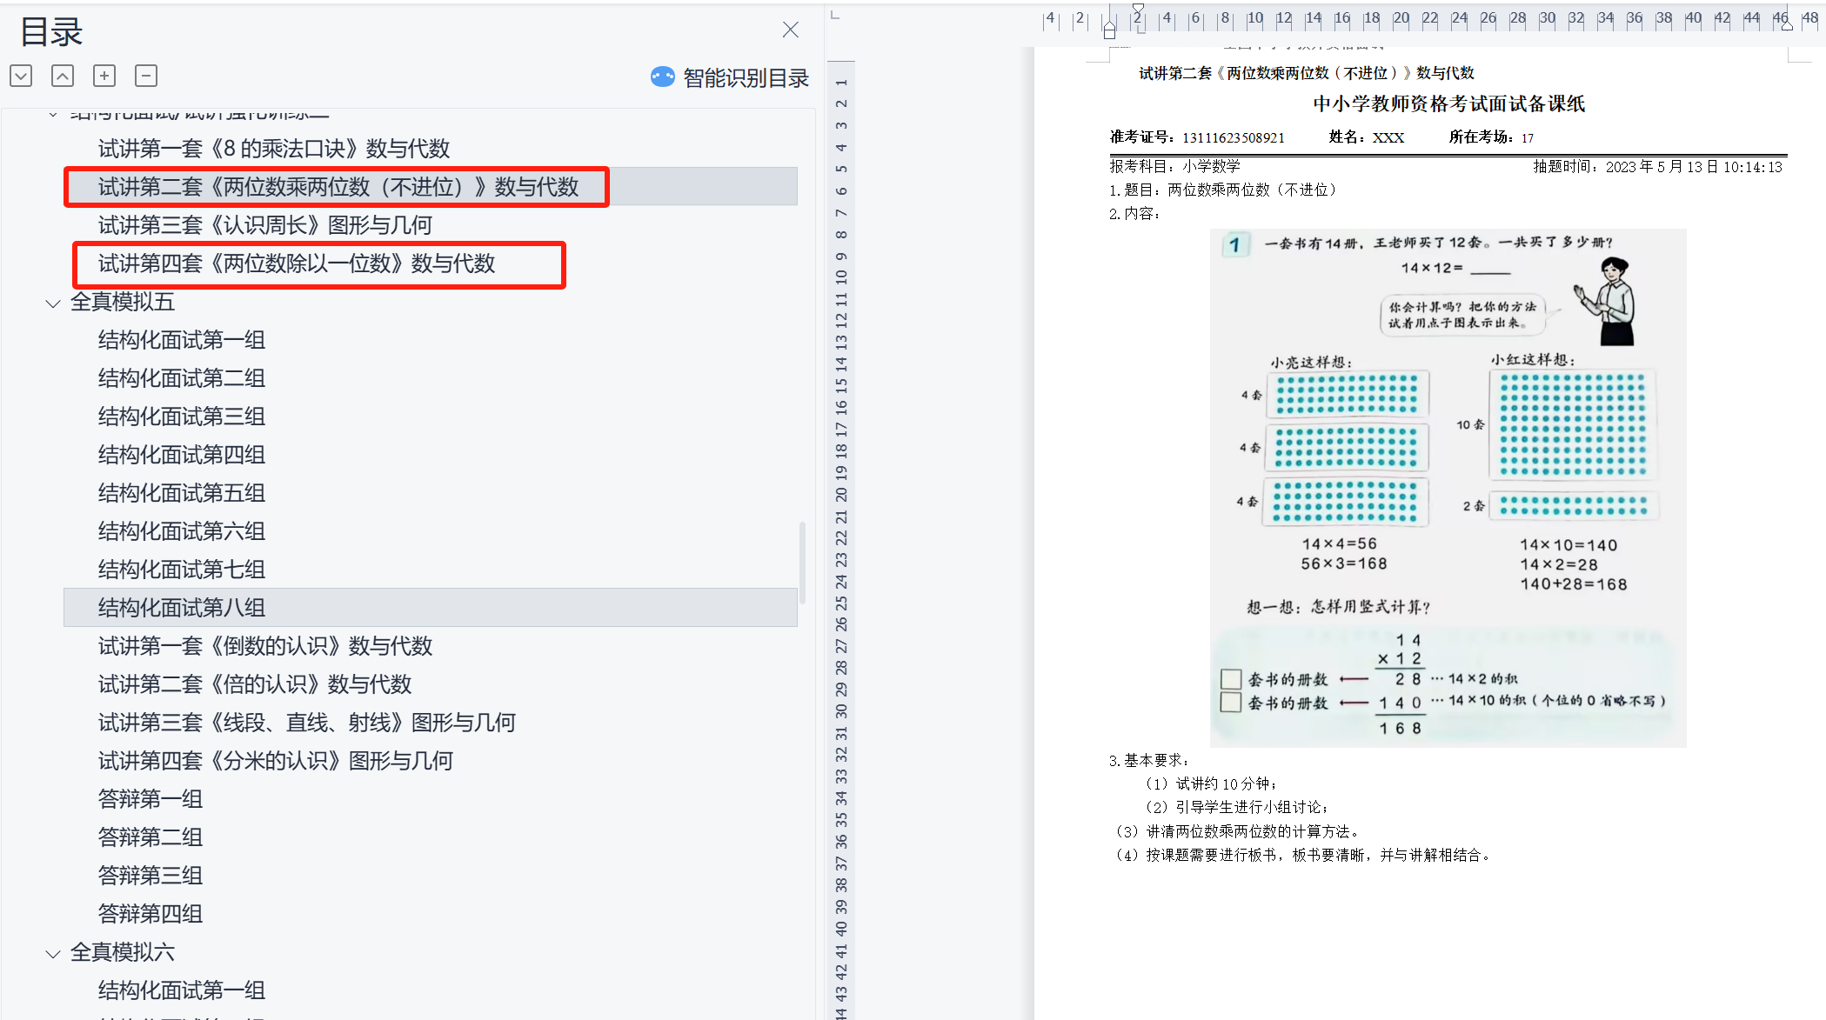The width and height of the screenshot is (1826, 1020).
Task: Check the first box beside 套书的册数
Action: pyautogui.click(x=1231, y=679)
